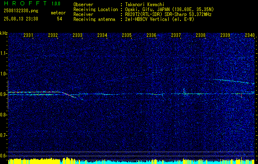Click the date stamp 25.08.13 23:30
The height and width of the screenshot is (164, 258).
[x=21, y=19]
